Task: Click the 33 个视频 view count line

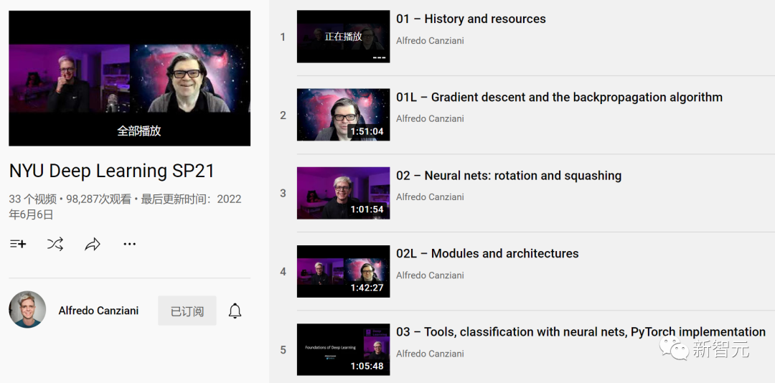Action: tap(125, 207)
